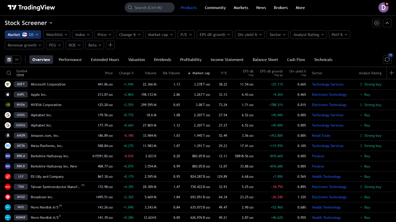Click the Amazon logo icon

[8, 135]
